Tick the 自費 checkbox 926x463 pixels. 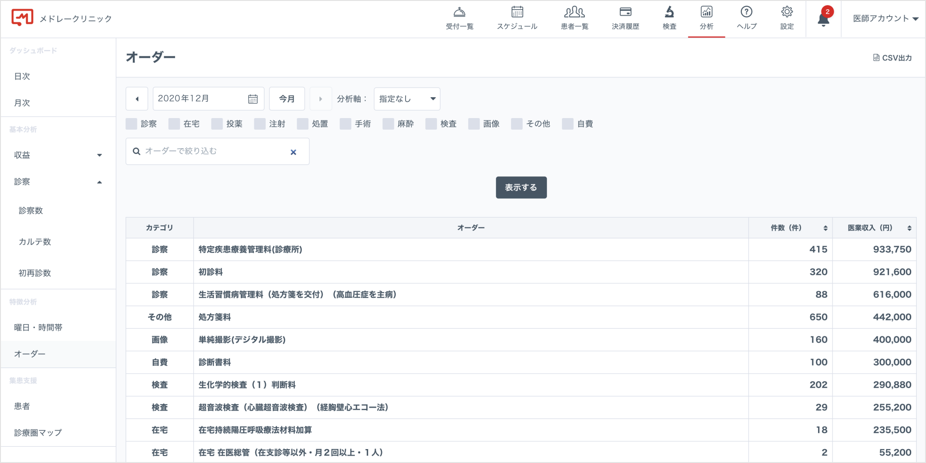[x=568, y=124]
